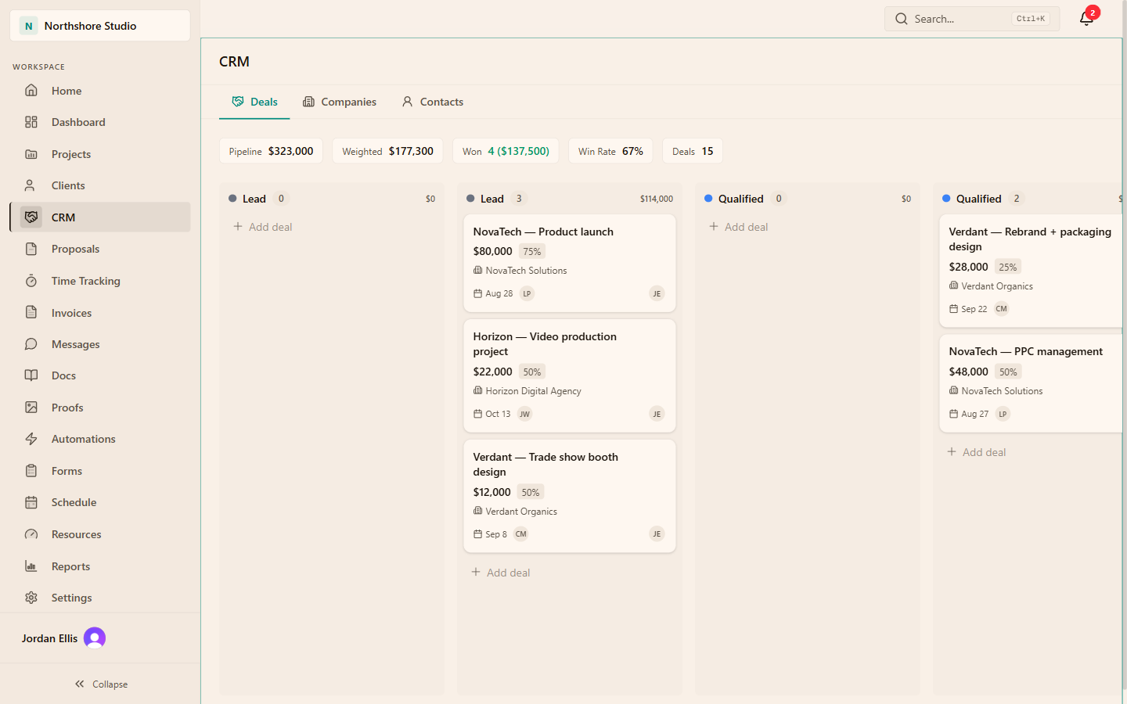
Task: Click the Search field
Action: (972, 19)
